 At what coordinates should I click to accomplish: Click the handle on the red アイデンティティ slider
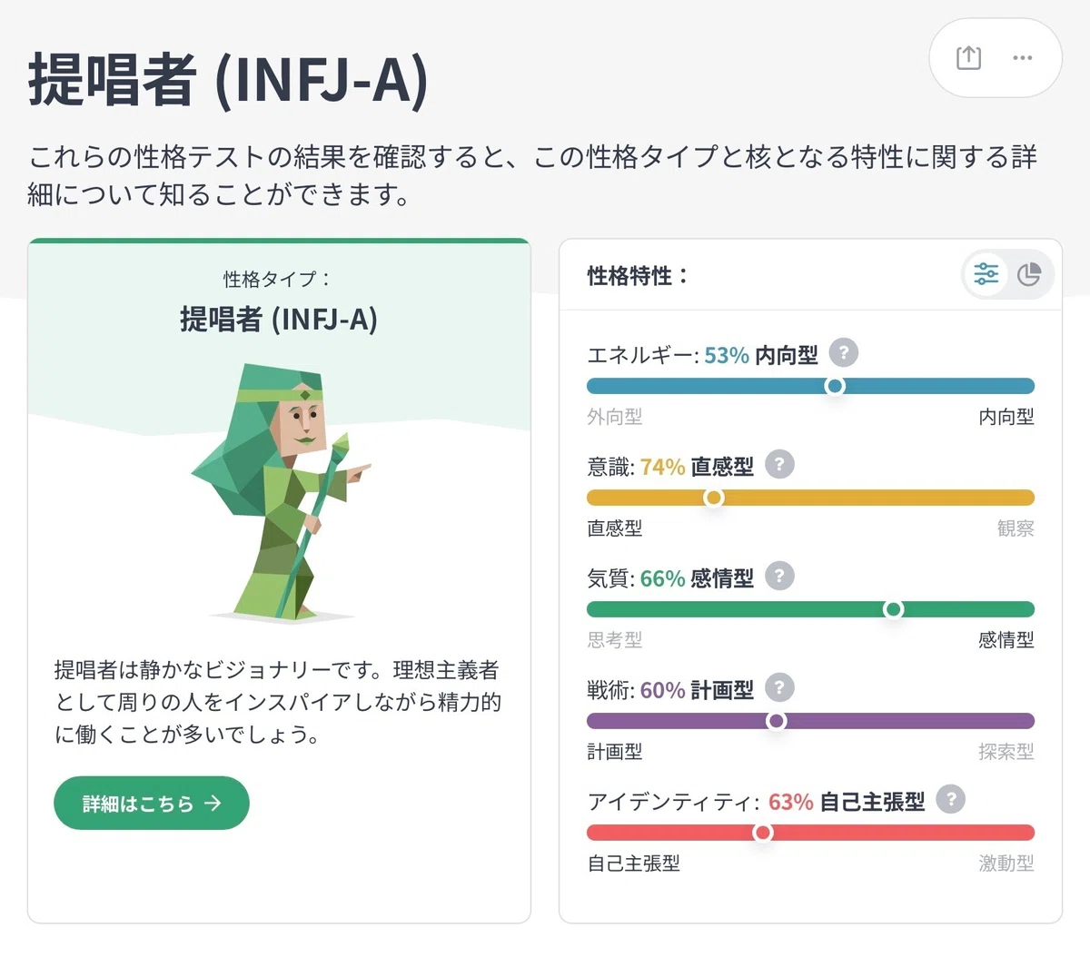point(763,833)
